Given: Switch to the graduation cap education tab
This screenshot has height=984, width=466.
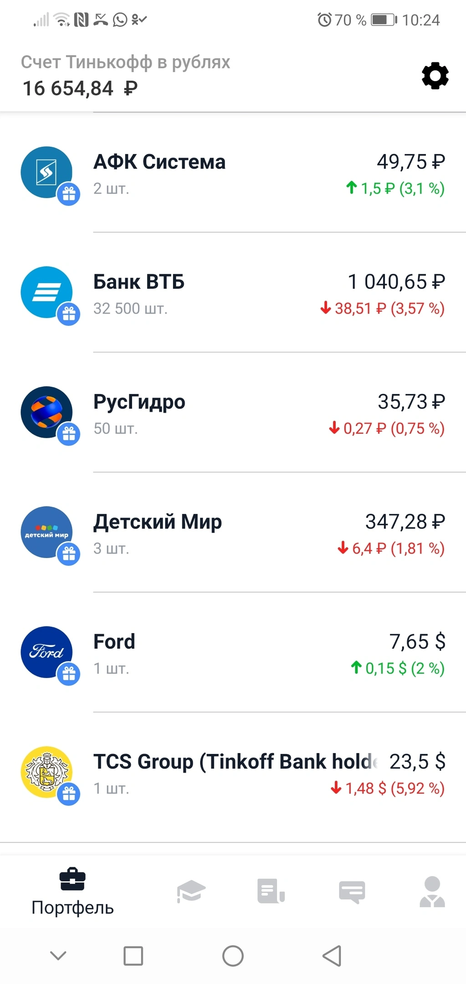Looking at the screenshot, I should 191,891.
